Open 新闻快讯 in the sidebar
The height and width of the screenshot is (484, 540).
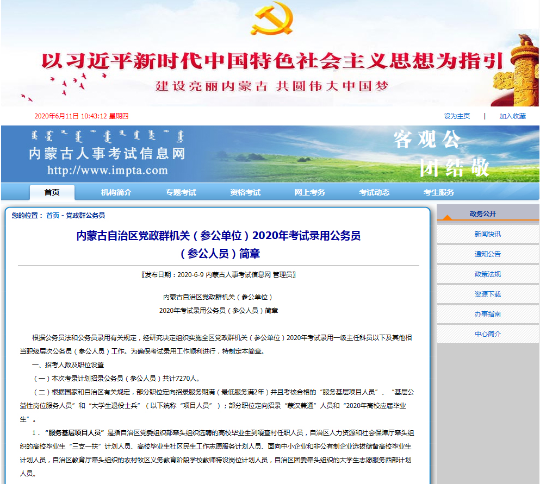(x=487, y=235)
